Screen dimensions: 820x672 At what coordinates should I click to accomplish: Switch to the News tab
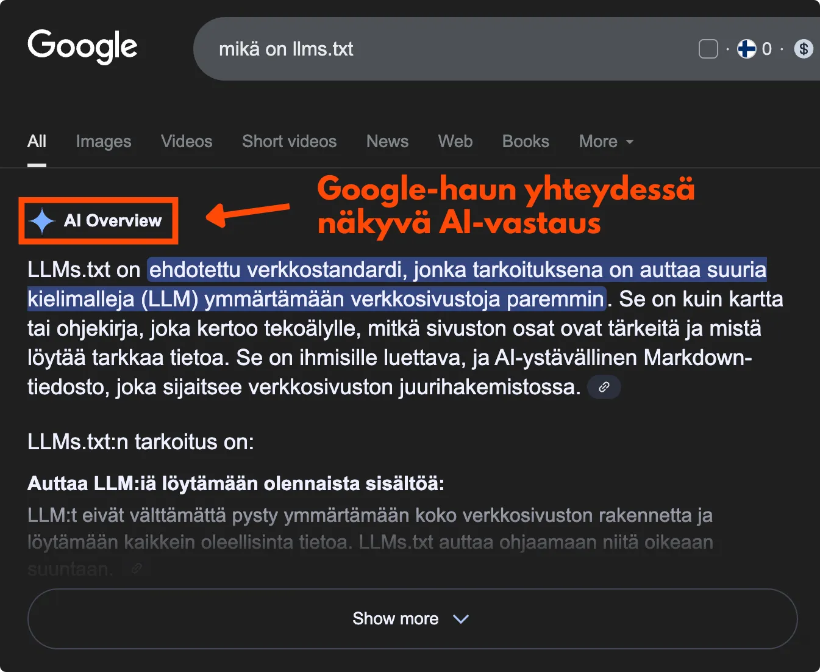(x=387, y=142)
